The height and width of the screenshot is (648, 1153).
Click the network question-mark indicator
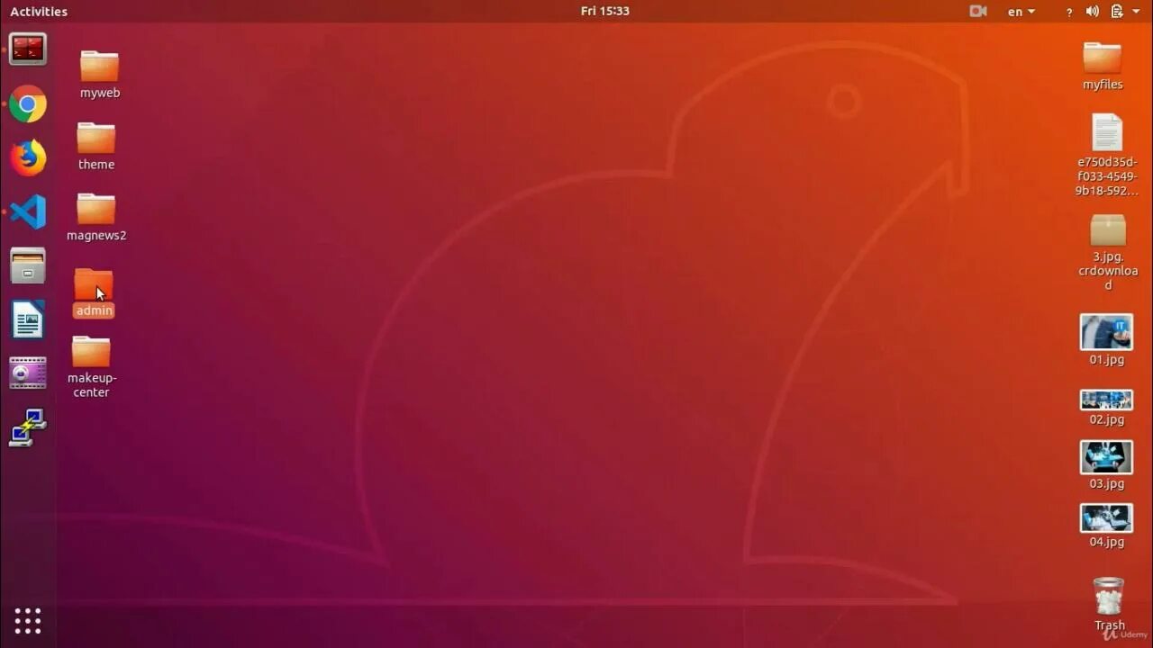coord(1069,12)
